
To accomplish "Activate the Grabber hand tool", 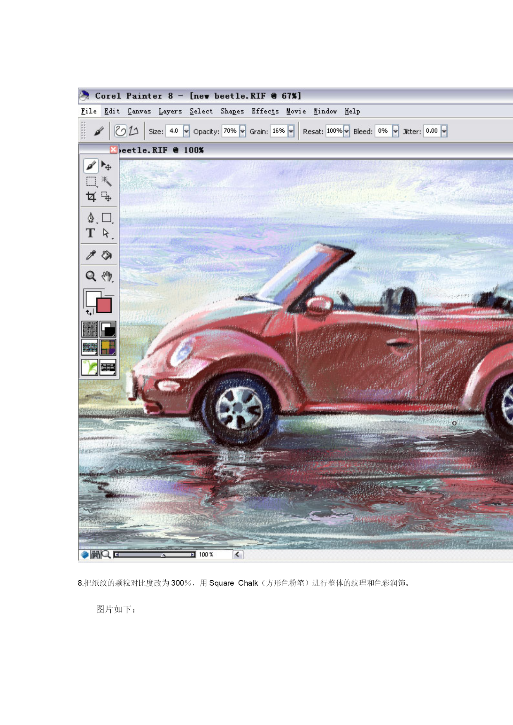I will tap(107, 276).
